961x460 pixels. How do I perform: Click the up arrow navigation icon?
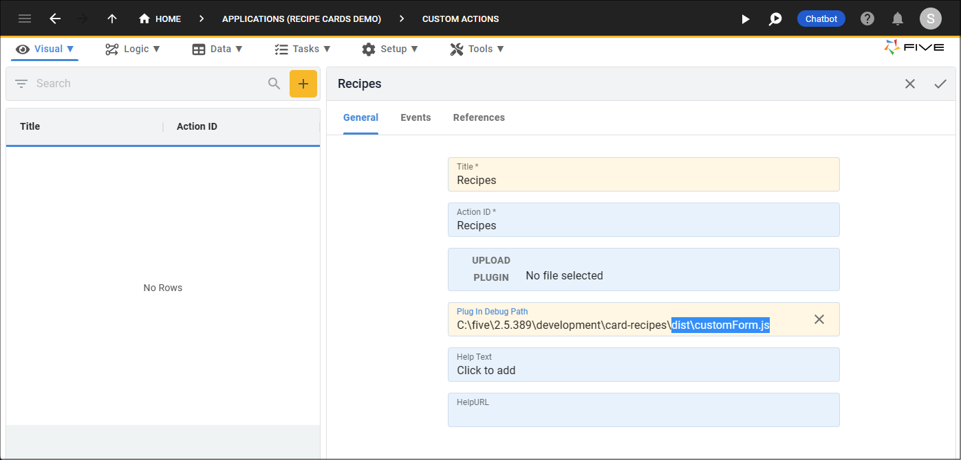(x=112, y=19)
